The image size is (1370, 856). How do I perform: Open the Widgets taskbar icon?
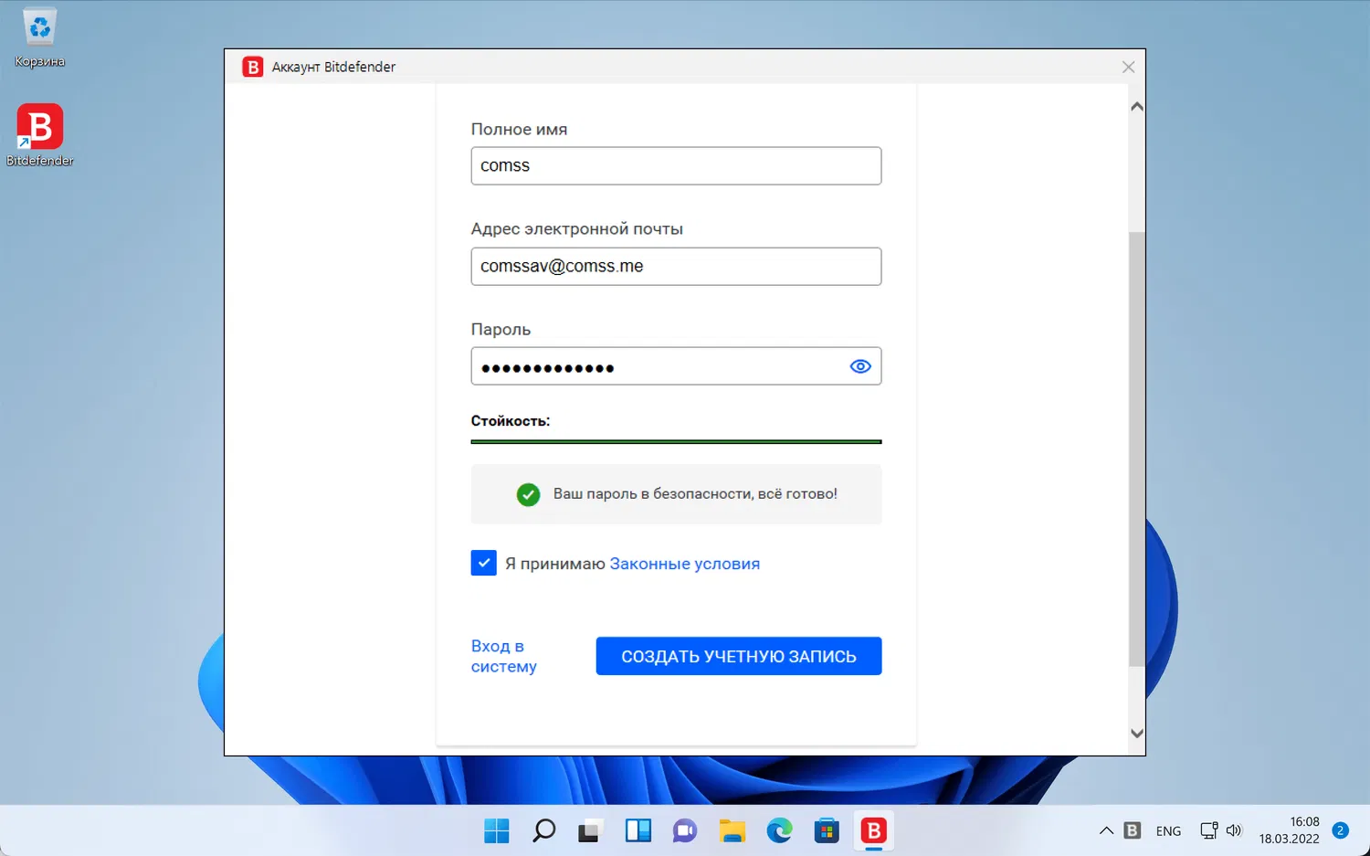pos(638,830)
